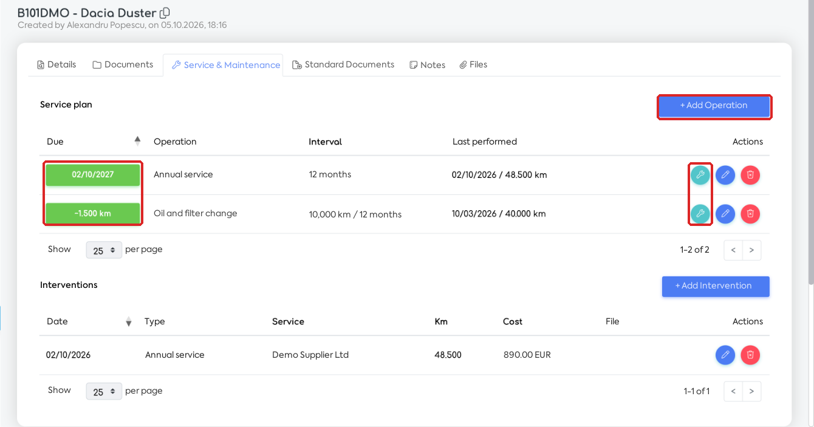Click the Interval column header
This screenshot has width=814, height=427.
(326, 142)
